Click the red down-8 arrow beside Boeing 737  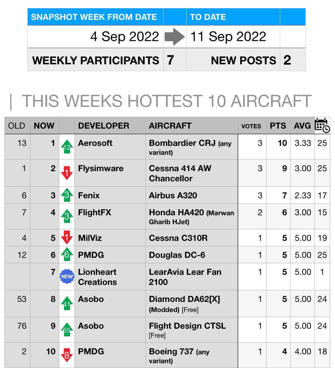click(x=67, y=355)
